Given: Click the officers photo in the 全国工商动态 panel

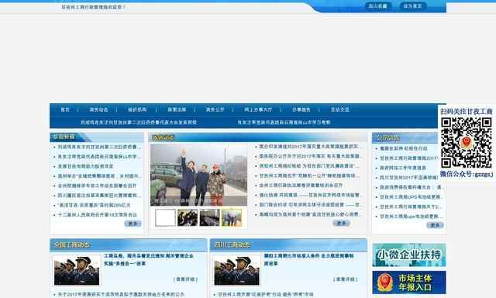Looking at the screenshot, I should 77,270.
